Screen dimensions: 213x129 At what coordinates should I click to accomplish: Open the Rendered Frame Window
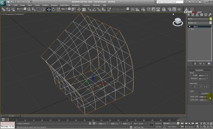(174, 9)
